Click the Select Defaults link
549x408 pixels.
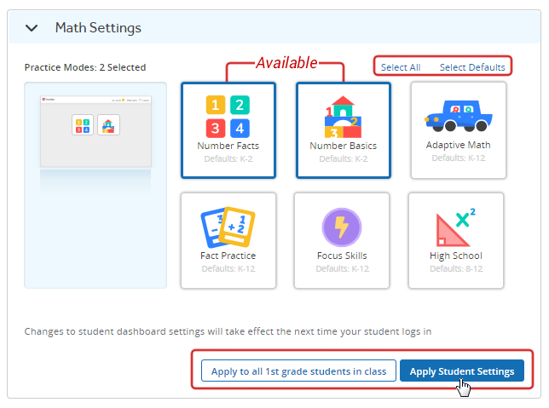click(472, 67)
